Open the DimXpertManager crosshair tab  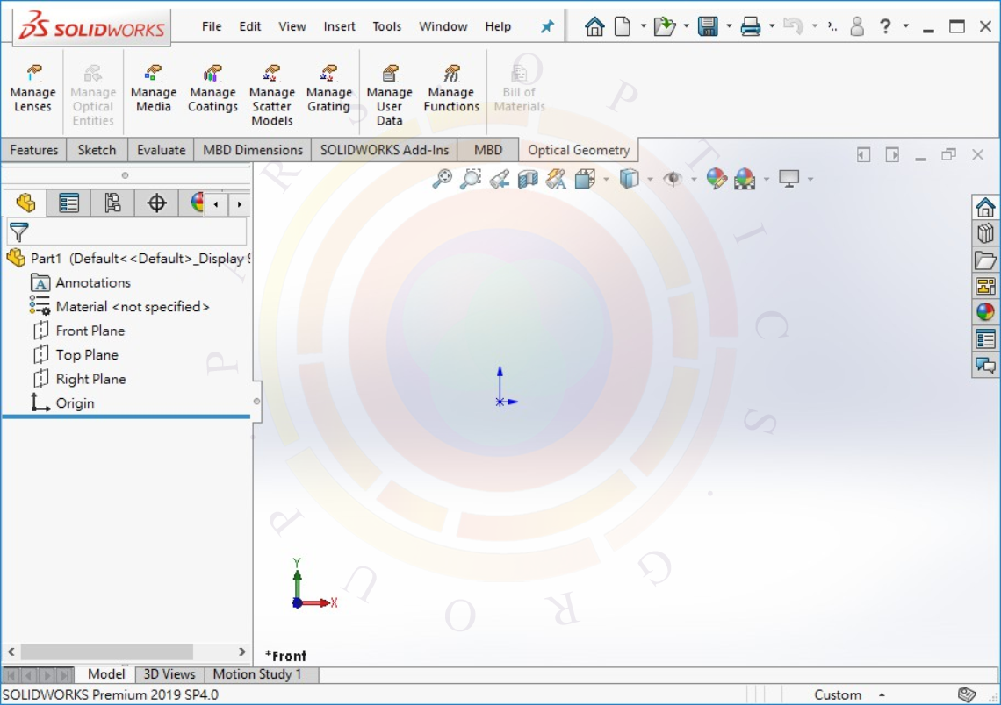(x=156, y=203)
